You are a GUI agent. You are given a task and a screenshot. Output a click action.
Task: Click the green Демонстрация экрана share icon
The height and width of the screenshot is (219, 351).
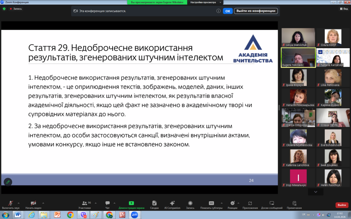[x=131, y=203]
